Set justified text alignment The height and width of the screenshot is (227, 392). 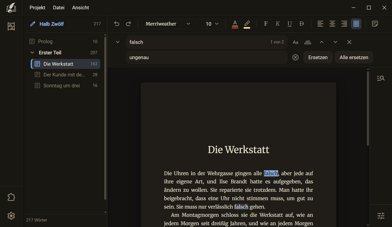coord(356,23)
